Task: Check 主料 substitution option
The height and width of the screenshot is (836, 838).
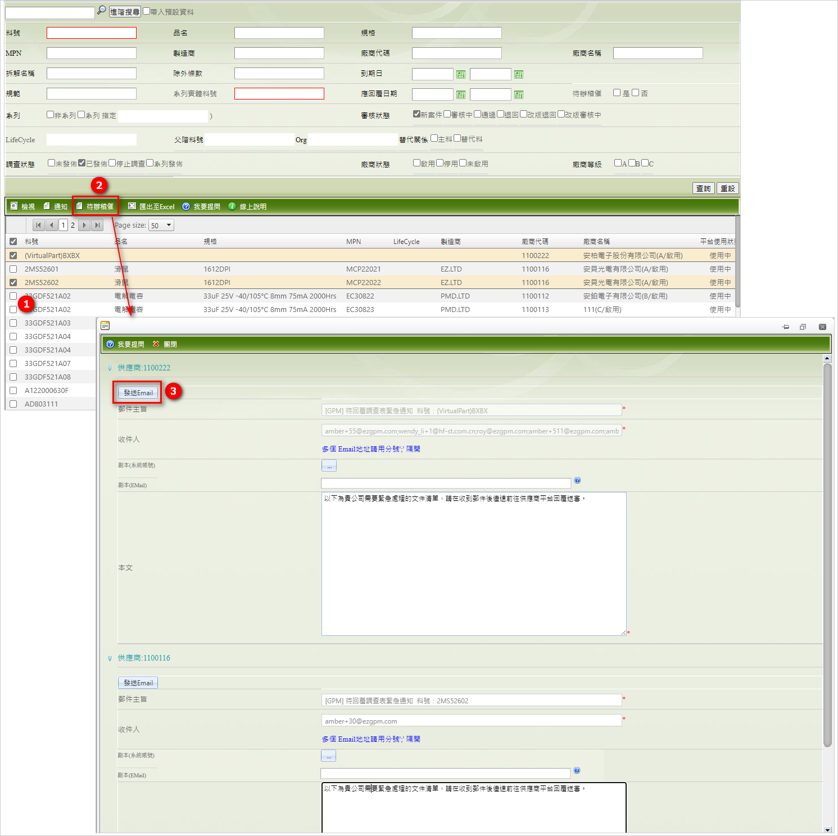Action: point(434,138)
